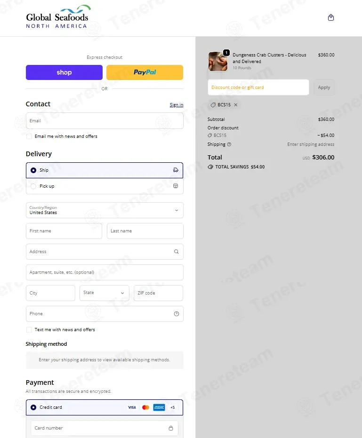Click the Apply discount button
362x438 pixels.
(x=324, y=88)
